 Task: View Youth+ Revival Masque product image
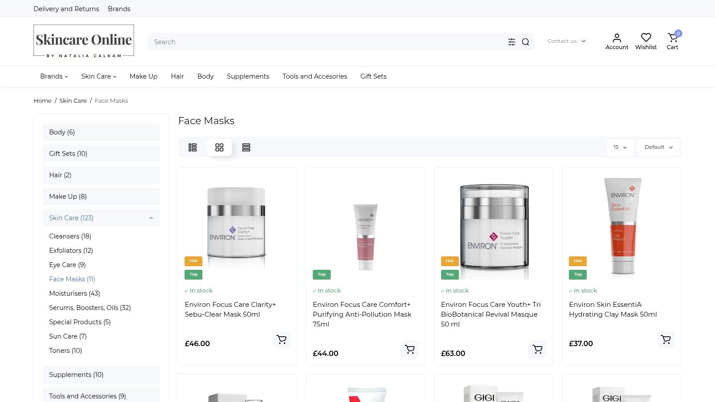[x=494, y=228]
